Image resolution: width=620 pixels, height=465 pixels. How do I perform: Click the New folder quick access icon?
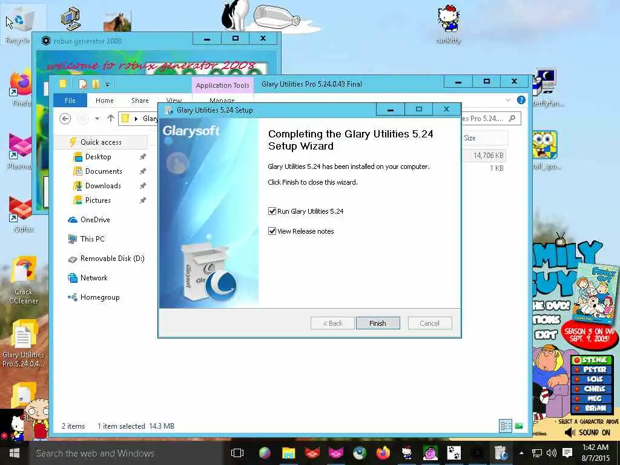pyautogui.click(x=96, y=84)
